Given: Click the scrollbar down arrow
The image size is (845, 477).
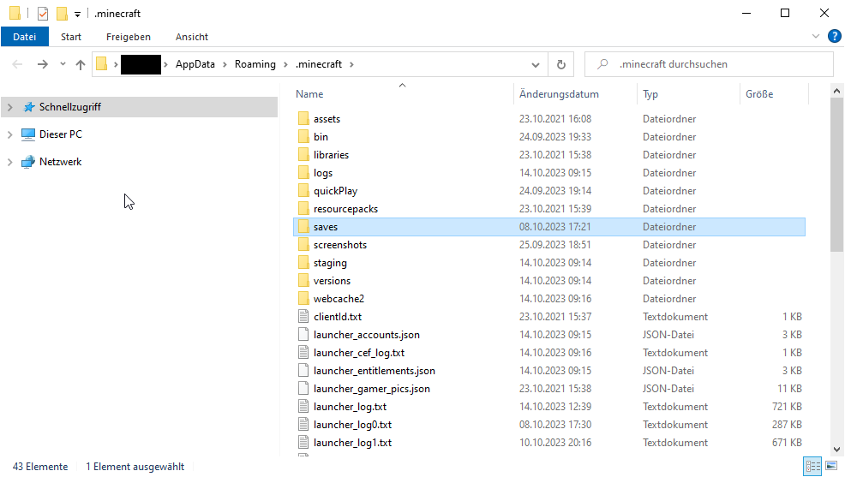Looking at the screenshot, I should tap(836, 449).
